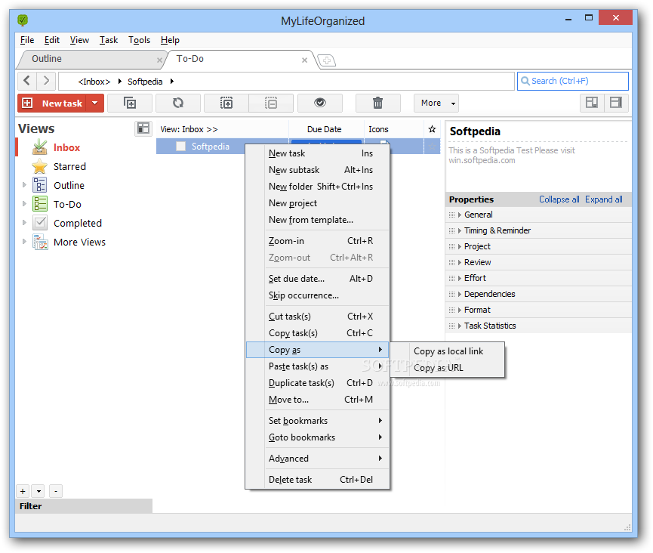653x553 pixels.
Task: Click the Softpedia breadcrumb
Action: click(x=145, y=82)
